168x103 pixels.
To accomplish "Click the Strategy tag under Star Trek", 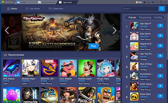I will point(144,59).
